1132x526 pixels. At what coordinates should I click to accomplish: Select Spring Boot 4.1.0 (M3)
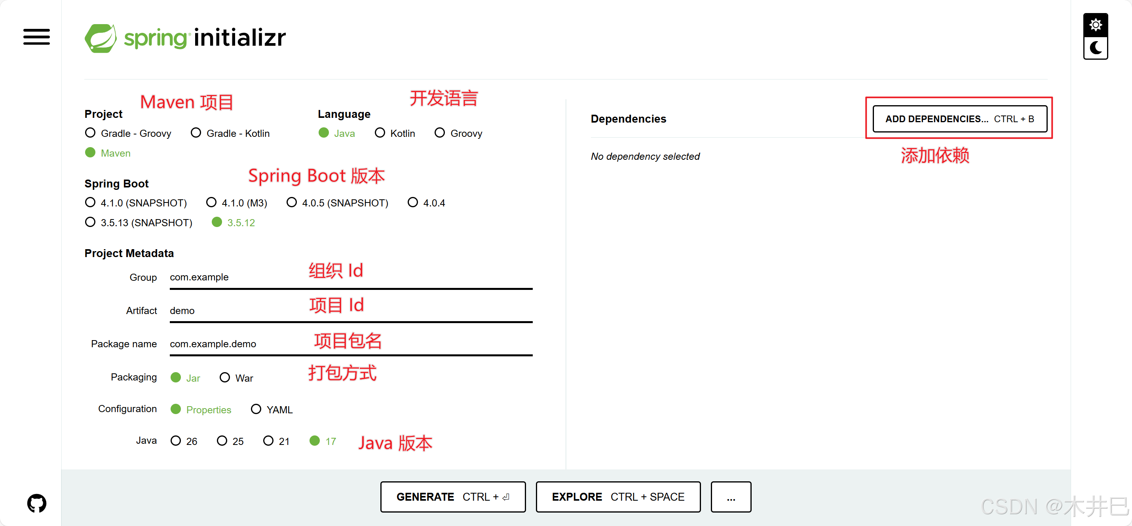click(211, 202)
